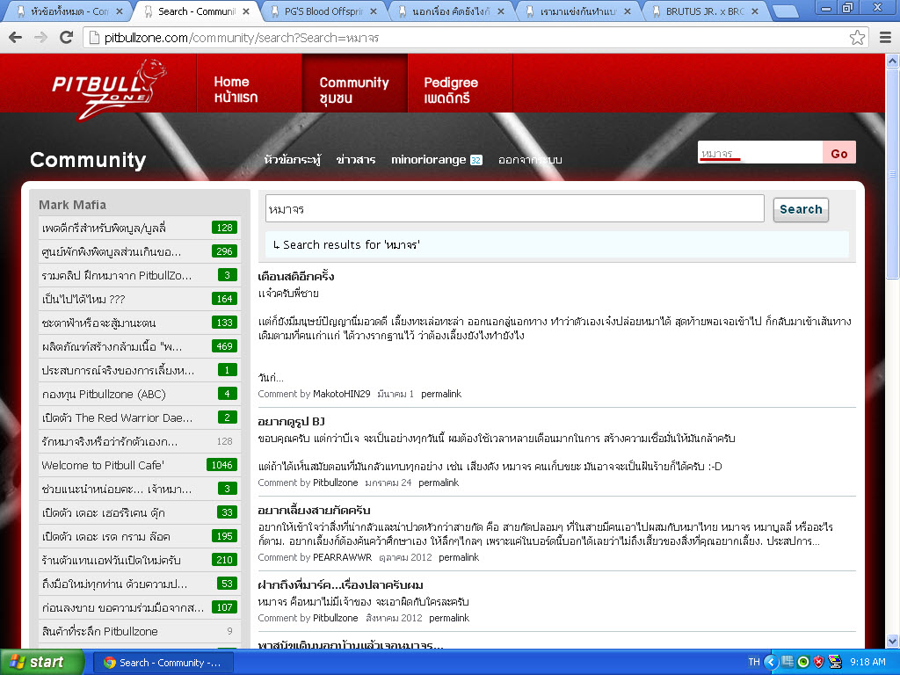Open sidebar topic เปิดตัว The Red Warrior Dae...

tap(117, 417)
